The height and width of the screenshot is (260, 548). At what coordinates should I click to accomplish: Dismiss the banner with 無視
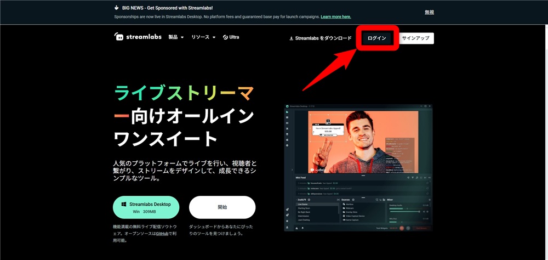tap(429, 12)
